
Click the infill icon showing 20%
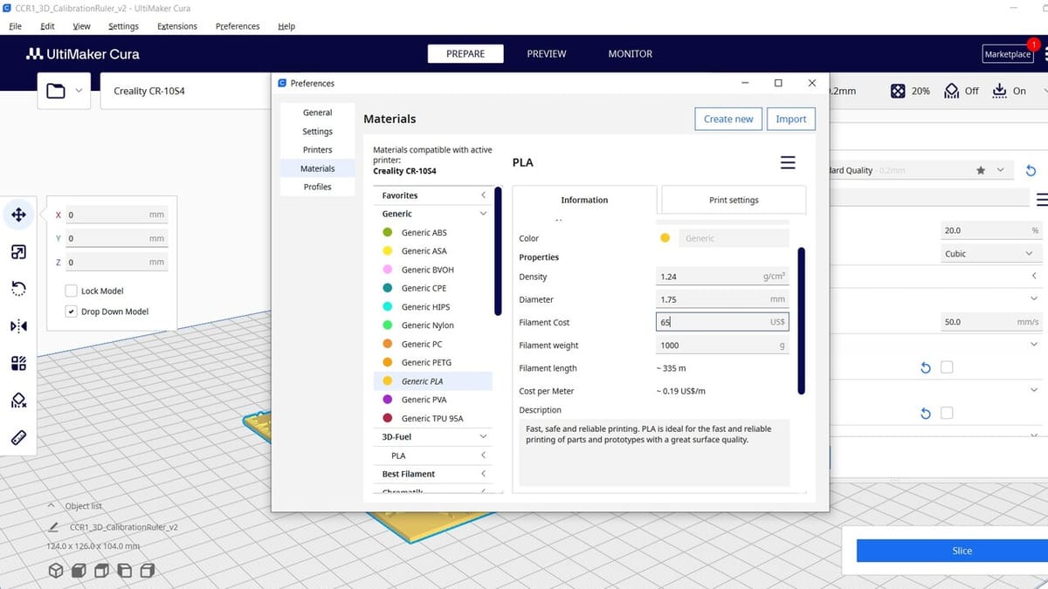pyautogui.click(x=897, y=91)
